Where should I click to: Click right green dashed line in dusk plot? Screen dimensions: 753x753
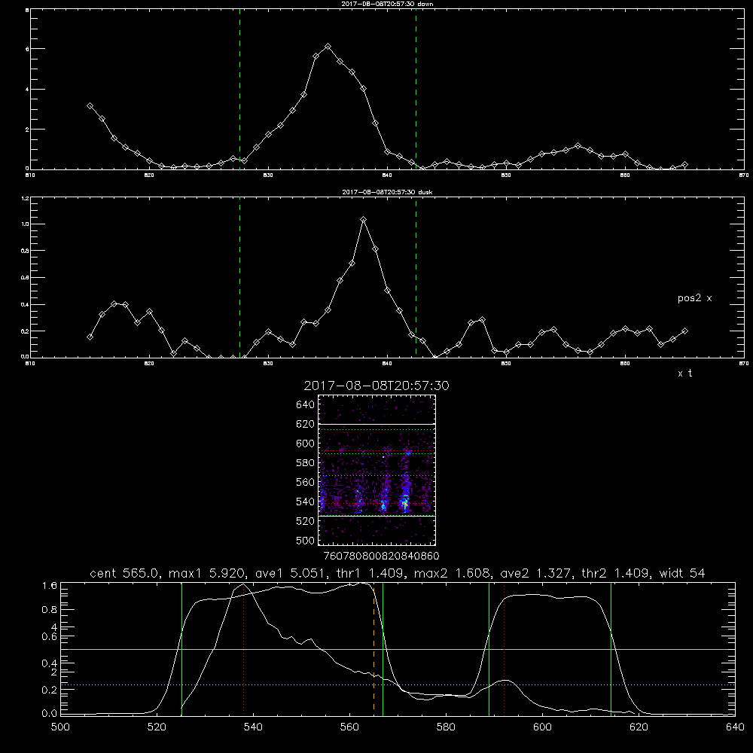coord(416,278)
